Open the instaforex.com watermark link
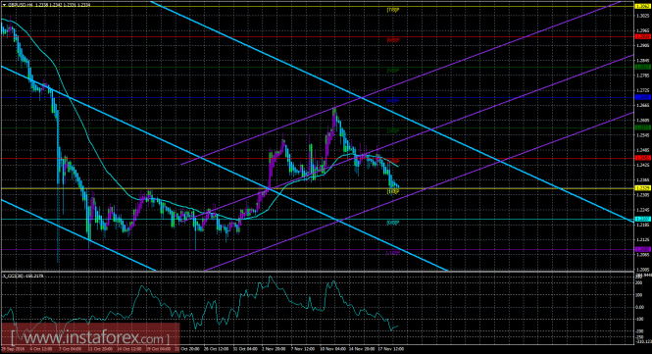 pyautogui.click(x=90, y=336)
